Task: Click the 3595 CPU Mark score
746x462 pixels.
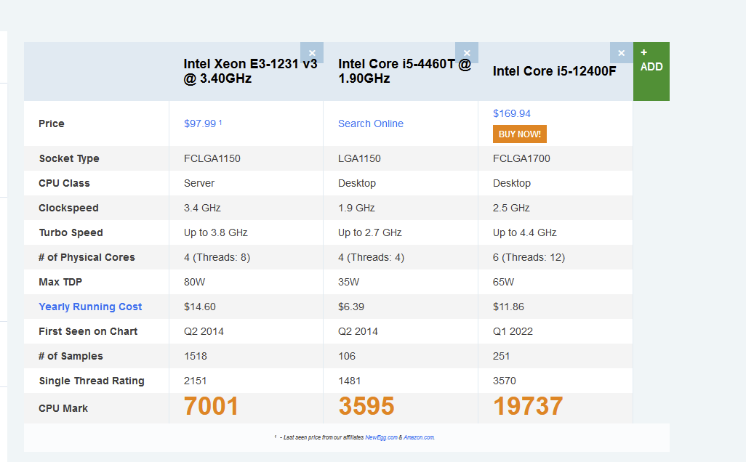Action: tap(366, 407)
